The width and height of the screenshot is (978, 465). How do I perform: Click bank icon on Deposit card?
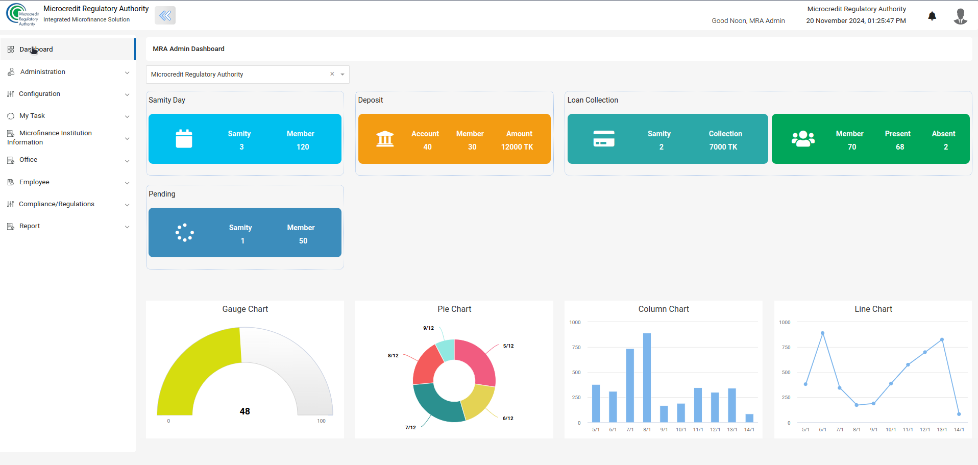point(385,138)
